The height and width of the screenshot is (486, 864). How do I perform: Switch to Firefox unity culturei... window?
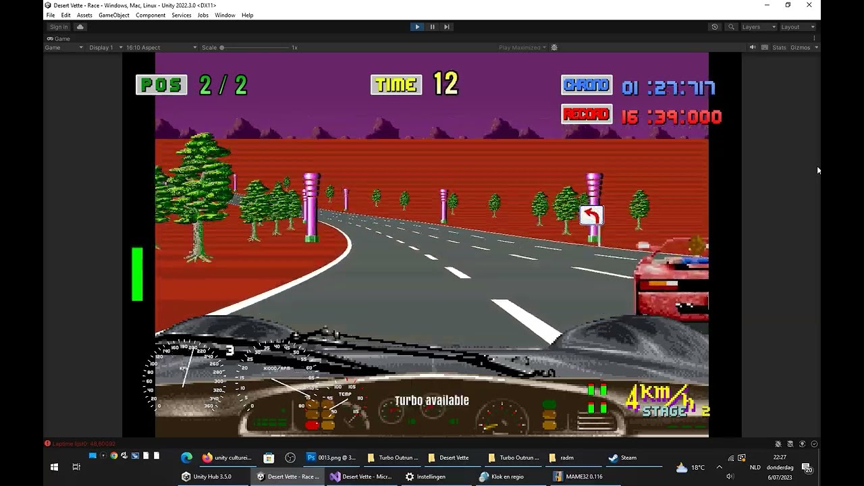226,458
